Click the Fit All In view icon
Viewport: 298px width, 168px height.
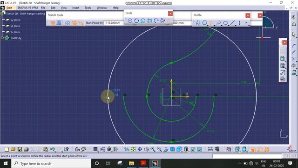point(133,149)
